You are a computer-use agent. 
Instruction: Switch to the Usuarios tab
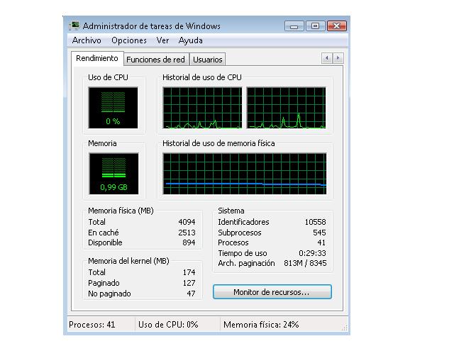208,60
